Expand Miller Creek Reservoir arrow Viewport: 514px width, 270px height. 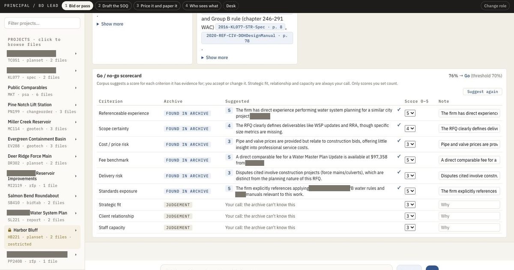76,122
